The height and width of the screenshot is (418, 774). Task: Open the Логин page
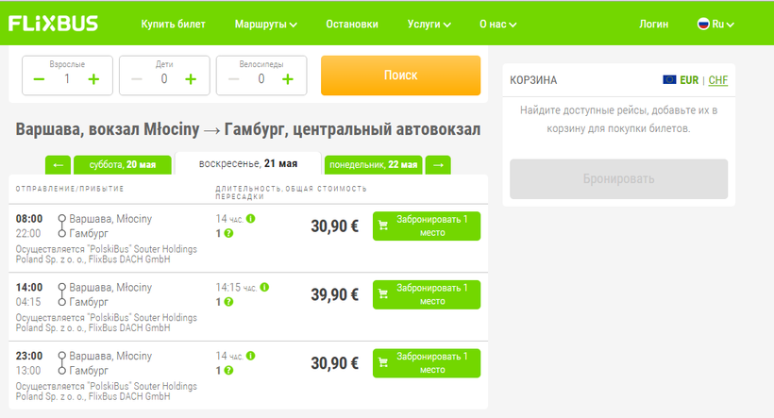click(653, 24)
